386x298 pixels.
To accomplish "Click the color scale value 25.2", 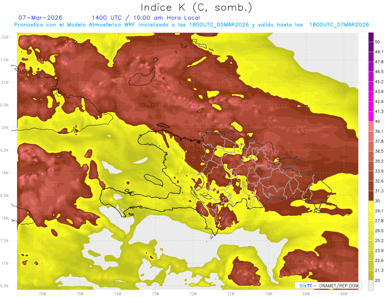I will point(379,241).
